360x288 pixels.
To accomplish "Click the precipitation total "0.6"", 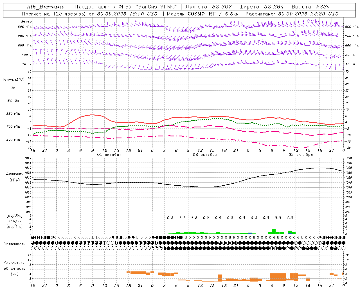I will click(x=218, y=218).
